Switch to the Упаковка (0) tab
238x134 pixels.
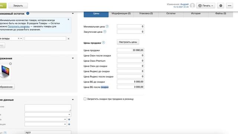[146, 14]
